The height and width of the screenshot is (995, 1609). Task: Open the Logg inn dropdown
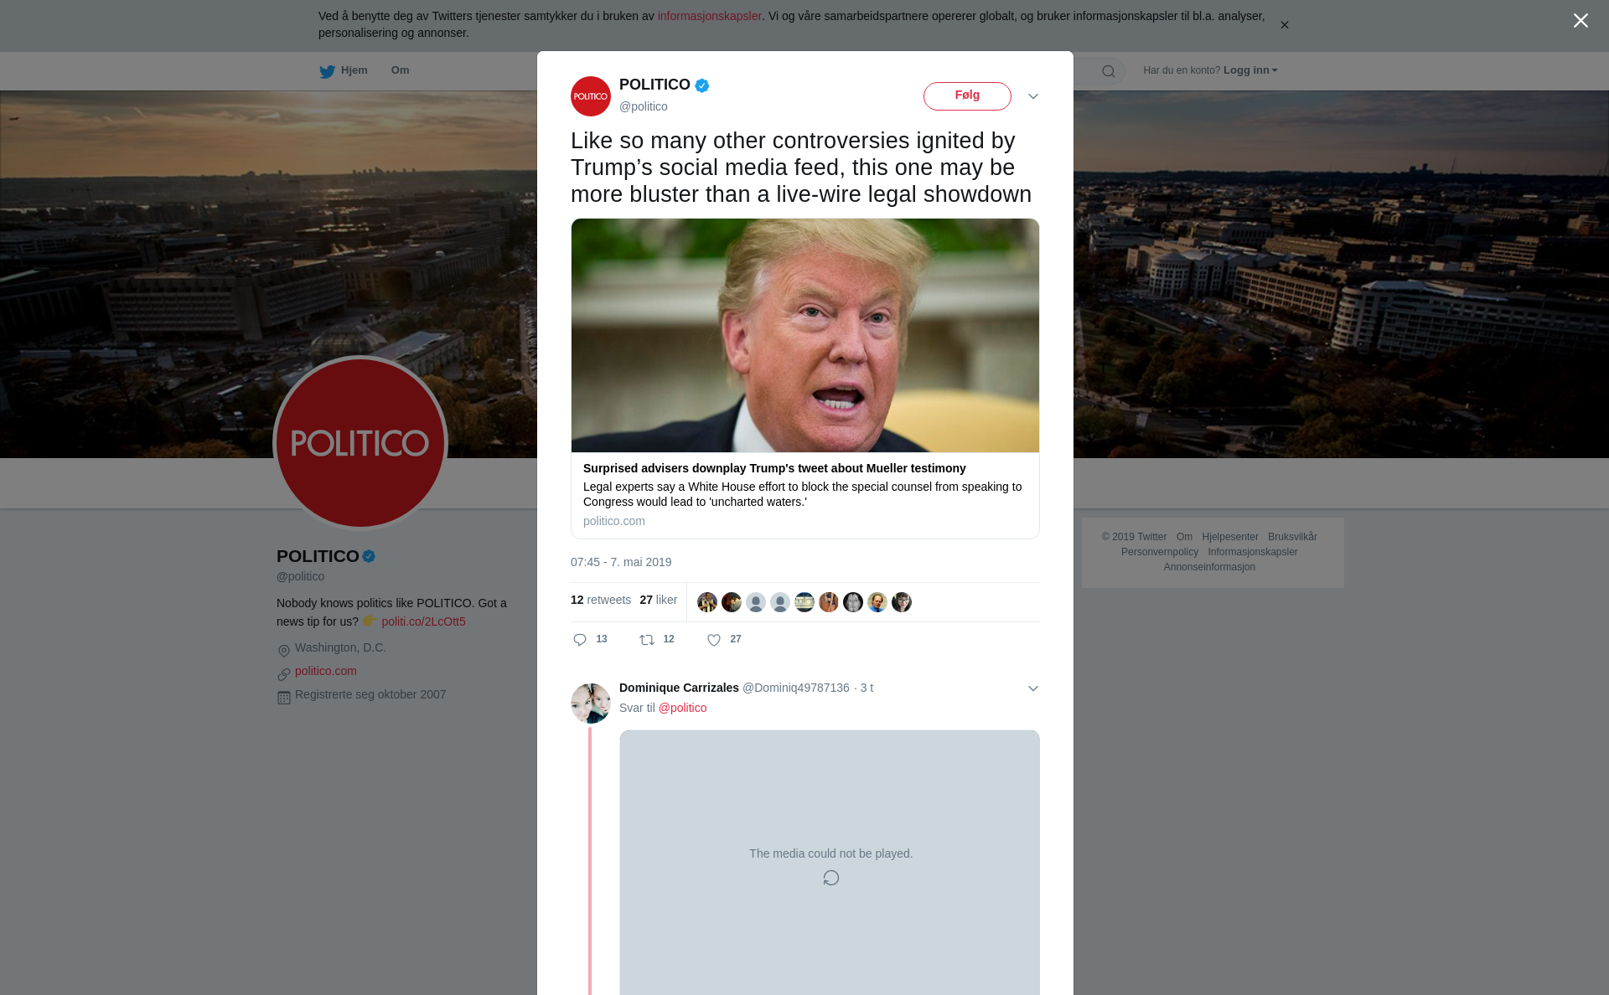pyautogui.click(x=1250, y=70)
